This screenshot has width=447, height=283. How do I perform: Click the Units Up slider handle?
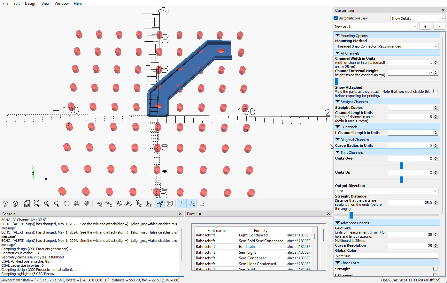point(402,180)
